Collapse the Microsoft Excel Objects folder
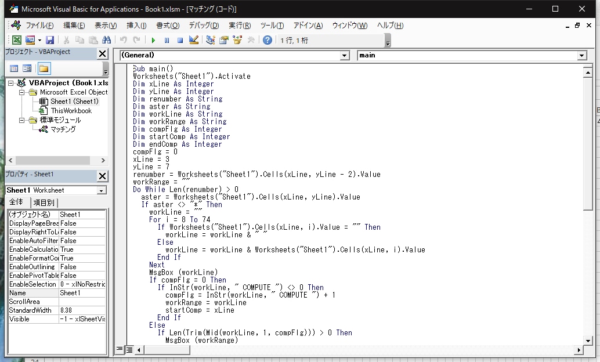The height and width of the screenshot is (362, 600). (22, 92)
